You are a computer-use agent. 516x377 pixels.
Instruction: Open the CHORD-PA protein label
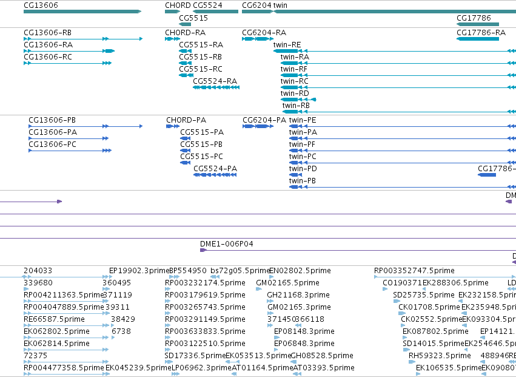(x=186, y=120)
